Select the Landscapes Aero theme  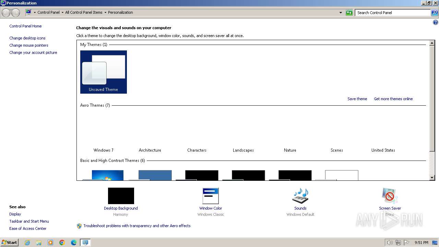point(243,132)
